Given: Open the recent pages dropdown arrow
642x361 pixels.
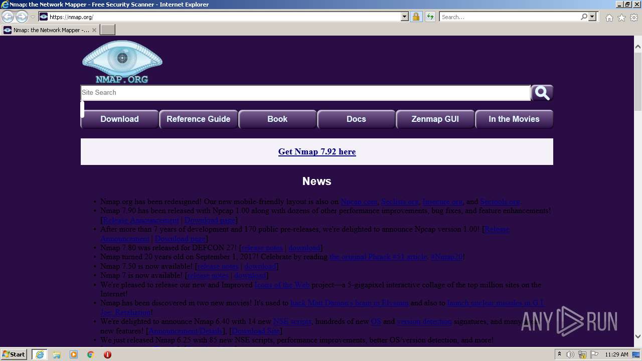Looking at the screenshot, I should coord(33,17).
